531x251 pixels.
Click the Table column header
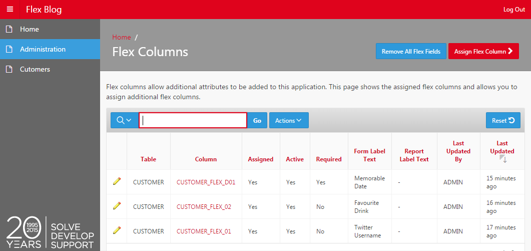pyautogui.click(x=148, y=159)
